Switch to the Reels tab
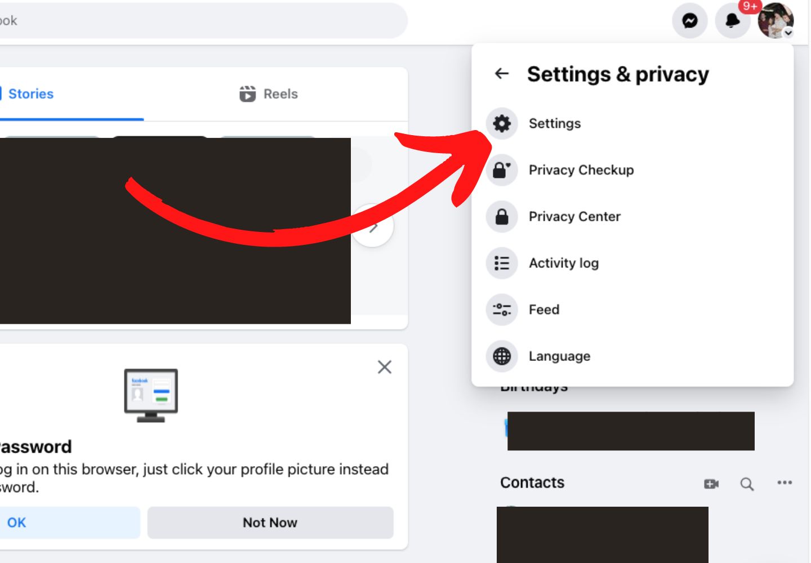Image resolution: width=811 pixels, height=563 pixels. click(x=269, y=94)
